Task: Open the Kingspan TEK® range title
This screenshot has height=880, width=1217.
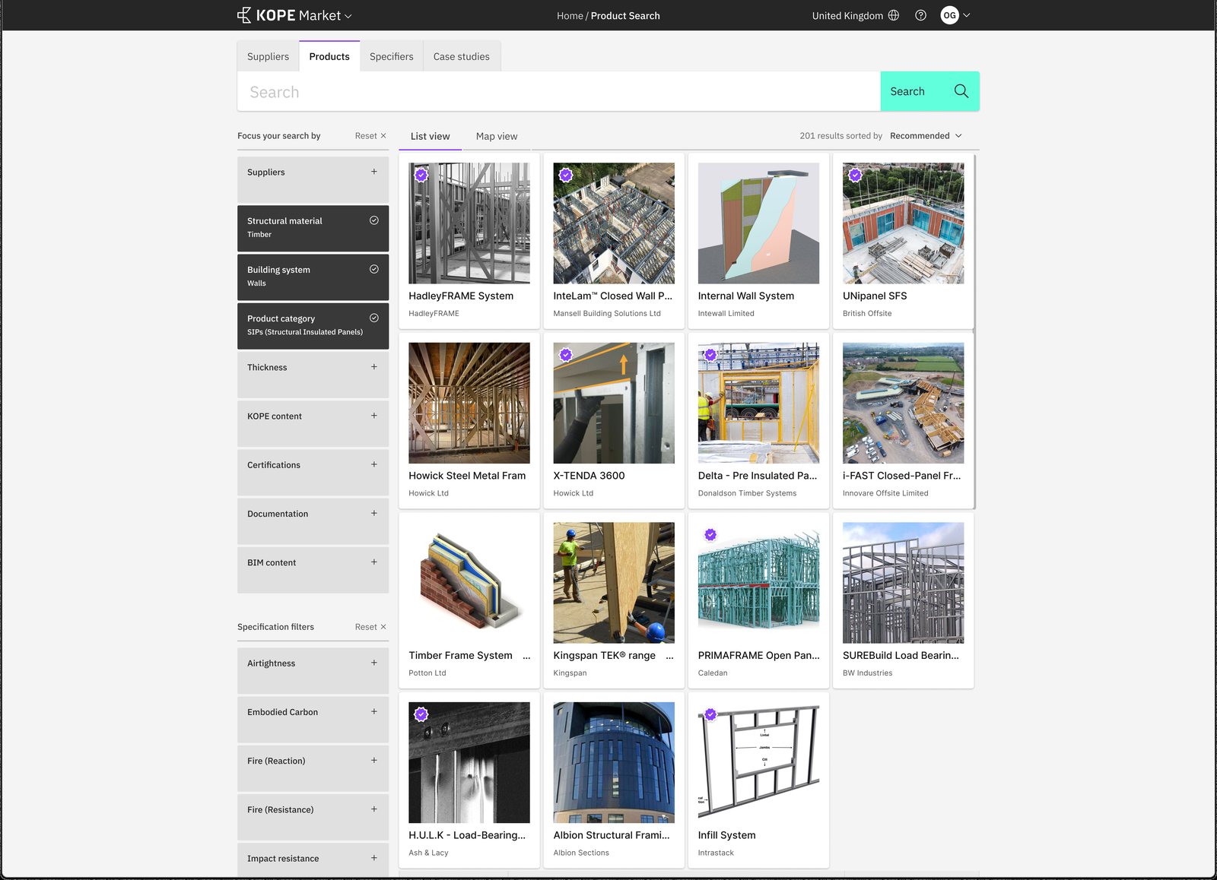Action: click(x=604, y=655)
